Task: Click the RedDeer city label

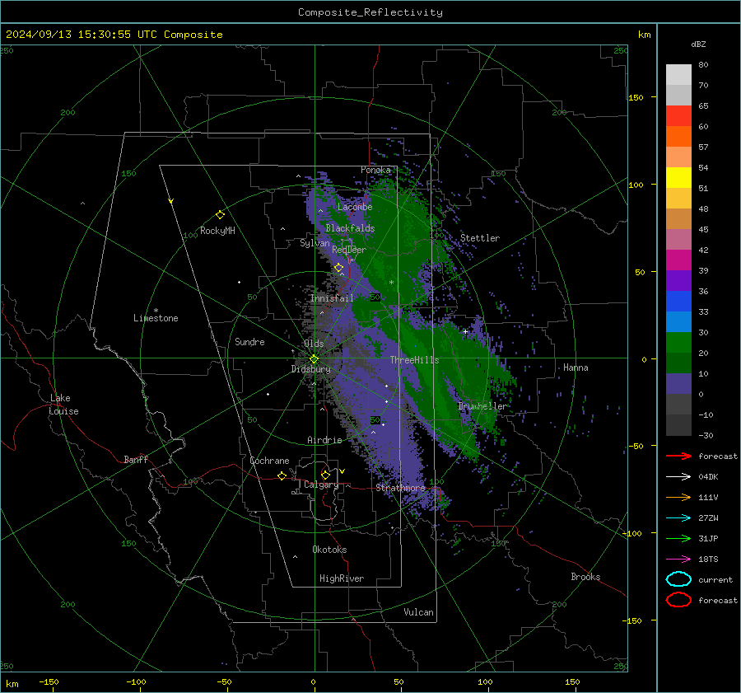Action: [349, 250]
